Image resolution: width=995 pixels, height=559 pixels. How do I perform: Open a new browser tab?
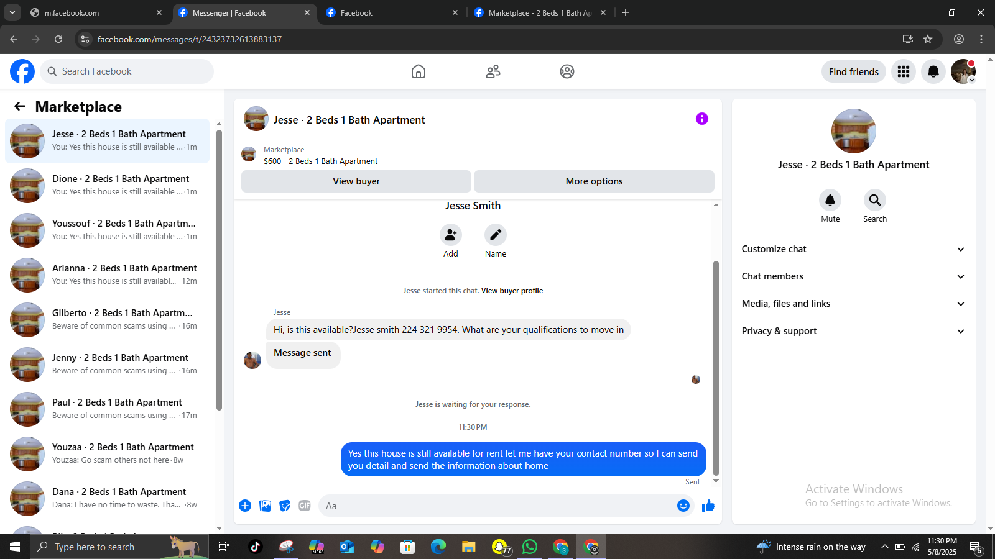pos(626,12)
